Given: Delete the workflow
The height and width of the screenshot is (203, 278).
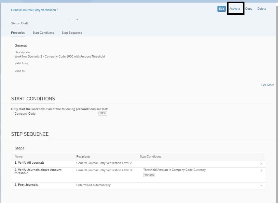Looking at the screenshot, I should click(262, 9).
